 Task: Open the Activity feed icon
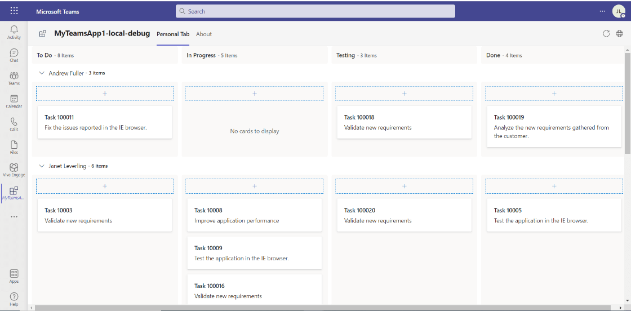tap(14, 32)
